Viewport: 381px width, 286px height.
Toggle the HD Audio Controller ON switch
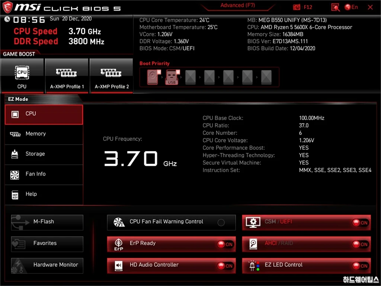click(x=225, y=266)
